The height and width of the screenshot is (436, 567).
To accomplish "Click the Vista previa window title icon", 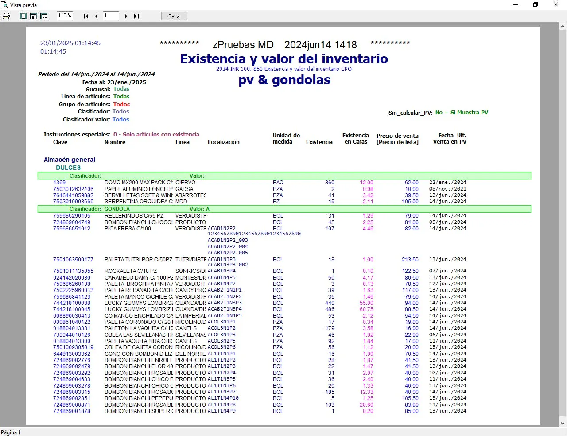I will pyautogui.click(x=4, y=5).
